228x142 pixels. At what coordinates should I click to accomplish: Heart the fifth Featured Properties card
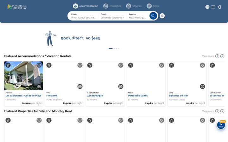point(202,120)
